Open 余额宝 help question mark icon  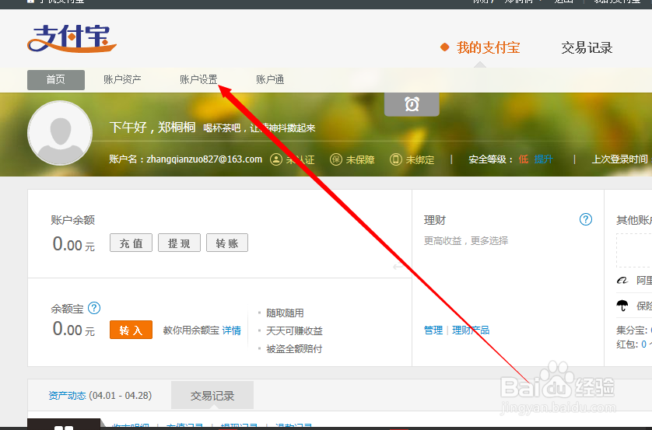pos(94,308)
